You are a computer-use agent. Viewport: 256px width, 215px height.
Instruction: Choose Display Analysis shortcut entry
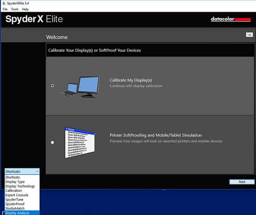point(22,213)
